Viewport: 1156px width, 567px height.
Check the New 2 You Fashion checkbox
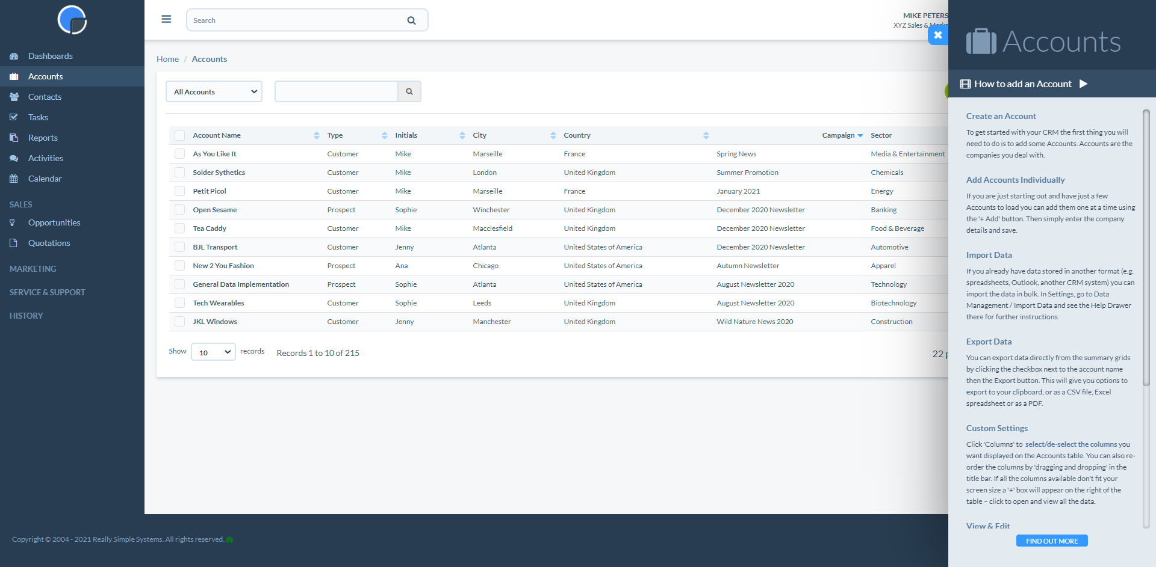click(x=179, y=266)
